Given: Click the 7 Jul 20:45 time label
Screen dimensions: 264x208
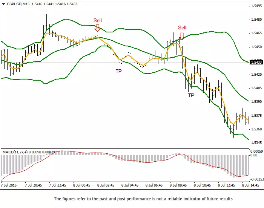Looking at the screenshot, I should click(33, 185).
